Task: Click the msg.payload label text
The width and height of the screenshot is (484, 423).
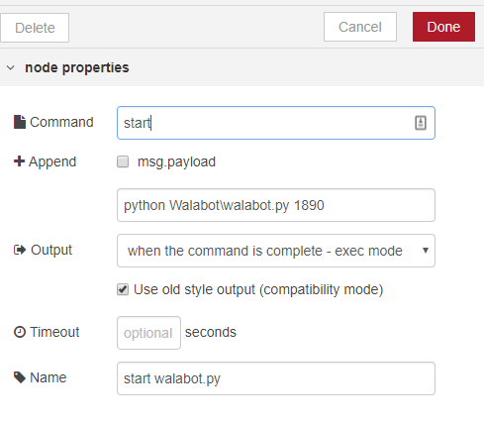Action: 176,162
